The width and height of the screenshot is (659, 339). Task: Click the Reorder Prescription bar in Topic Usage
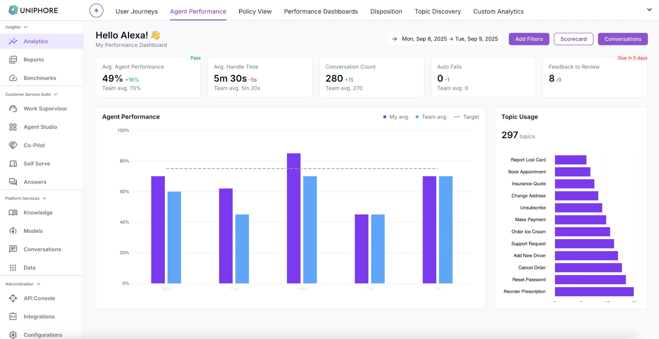pos(594,292)
